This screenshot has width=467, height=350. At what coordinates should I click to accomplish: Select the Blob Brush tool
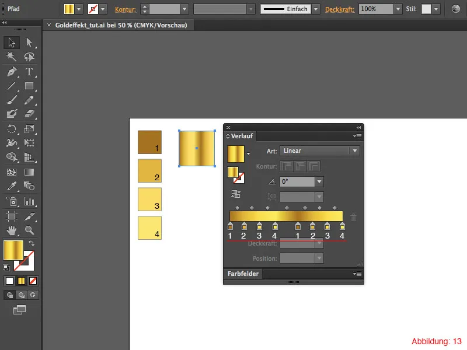click(x=12, y=114)
